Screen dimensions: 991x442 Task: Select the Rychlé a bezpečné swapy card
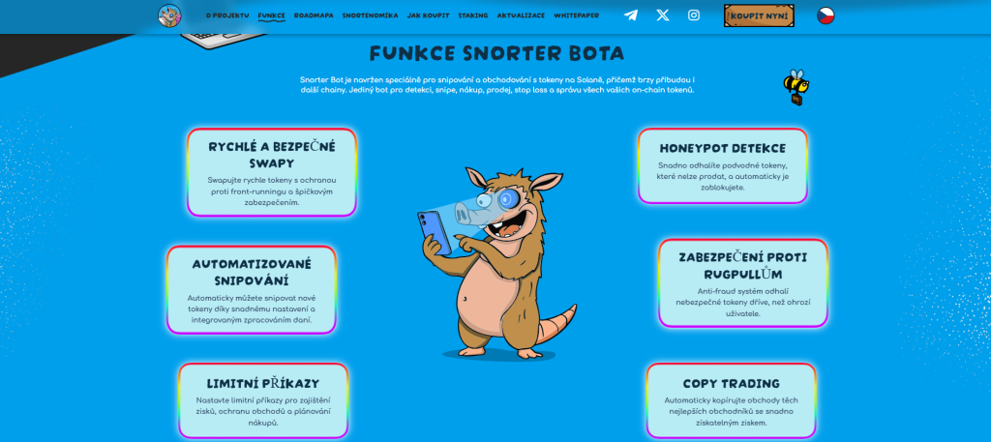(272, 172)
